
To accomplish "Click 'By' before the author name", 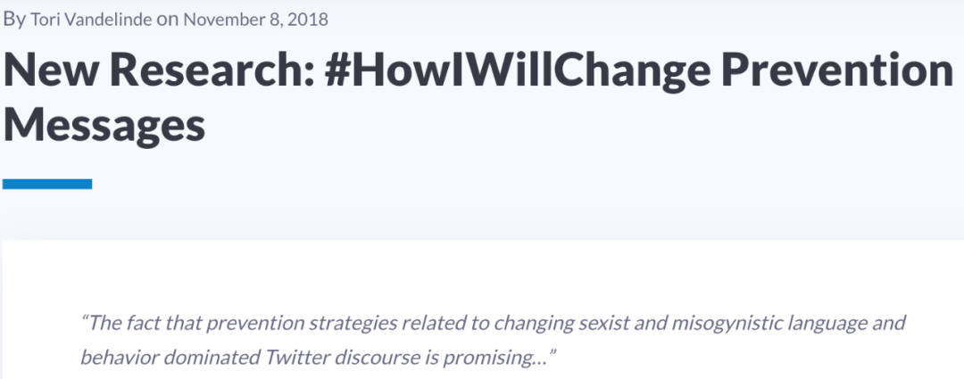I will (14, 20).
